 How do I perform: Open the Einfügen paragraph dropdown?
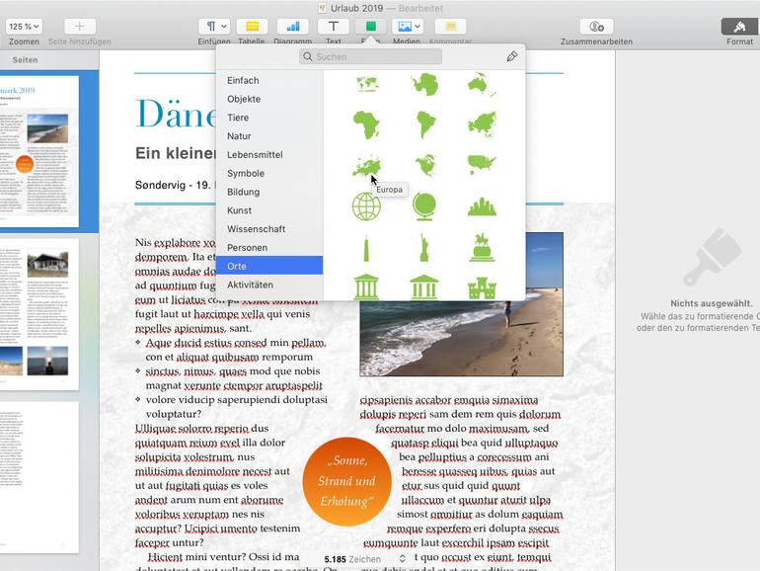pos(214,27)
